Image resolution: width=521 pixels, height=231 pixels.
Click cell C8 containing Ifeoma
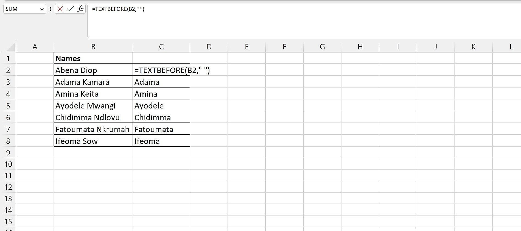click(161, 141)
